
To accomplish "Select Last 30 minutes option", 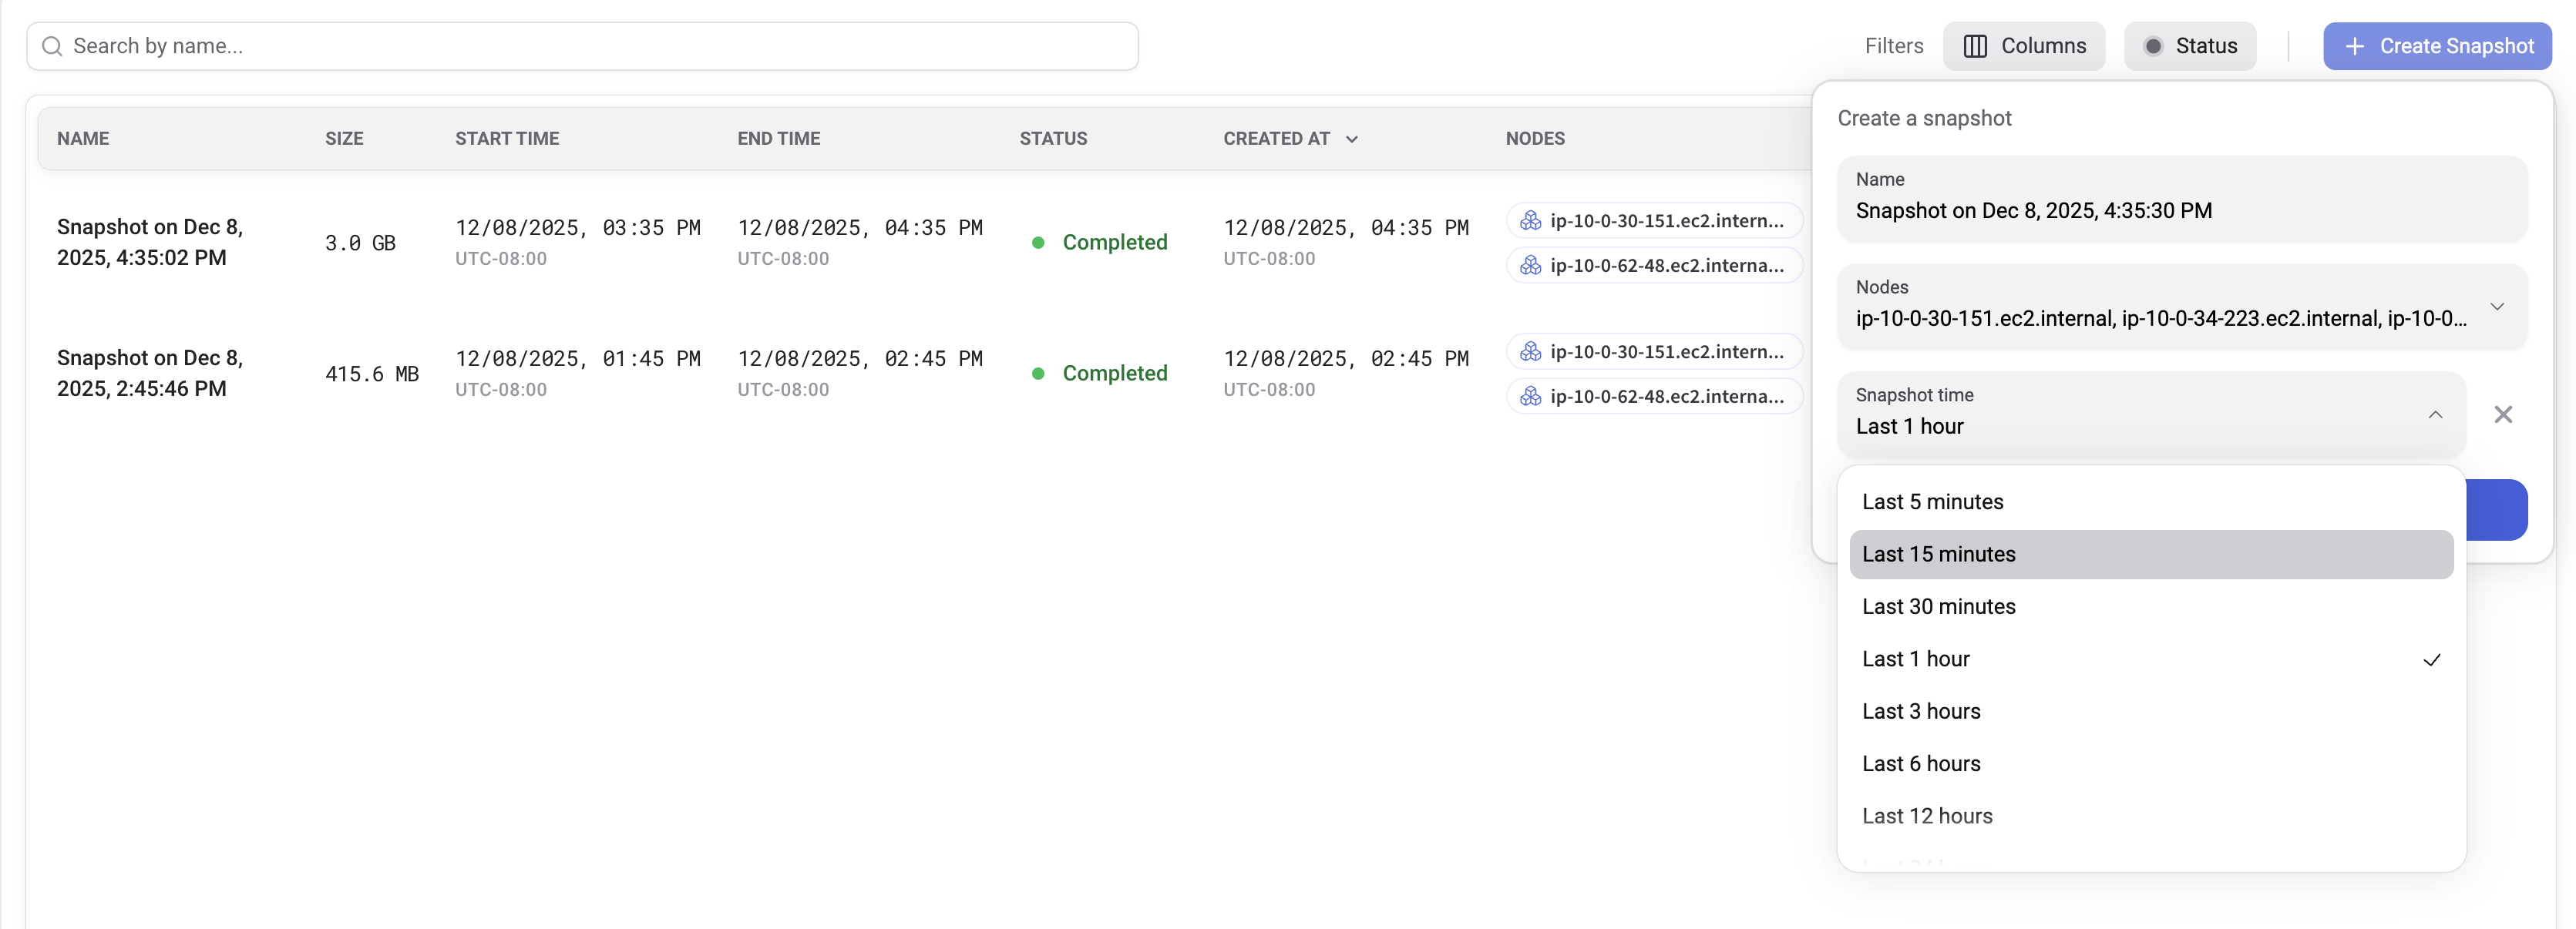I will [1938, 607].
